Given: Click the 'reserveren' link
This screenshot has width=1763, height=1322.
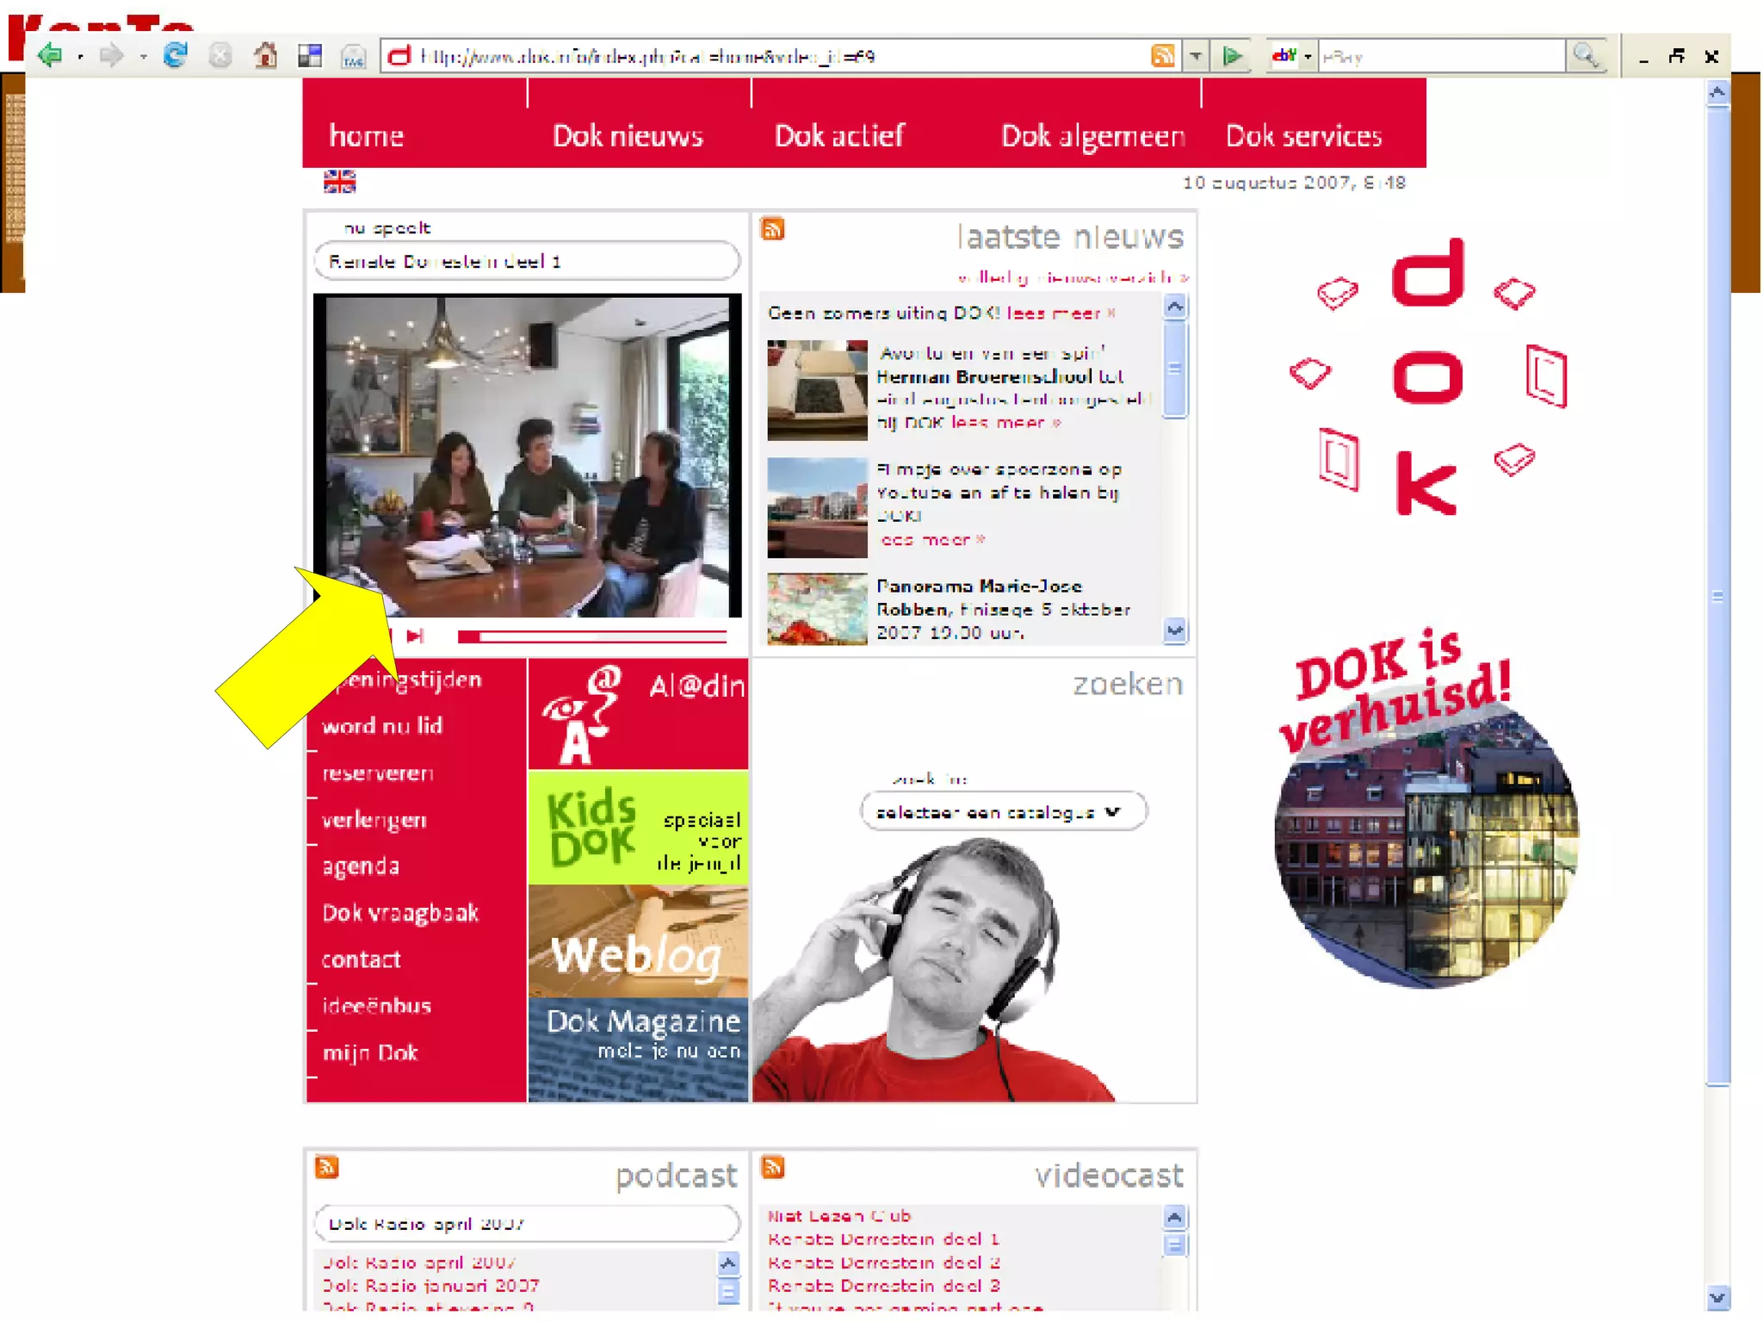Looking at the screenshot, I should [378, 773].
